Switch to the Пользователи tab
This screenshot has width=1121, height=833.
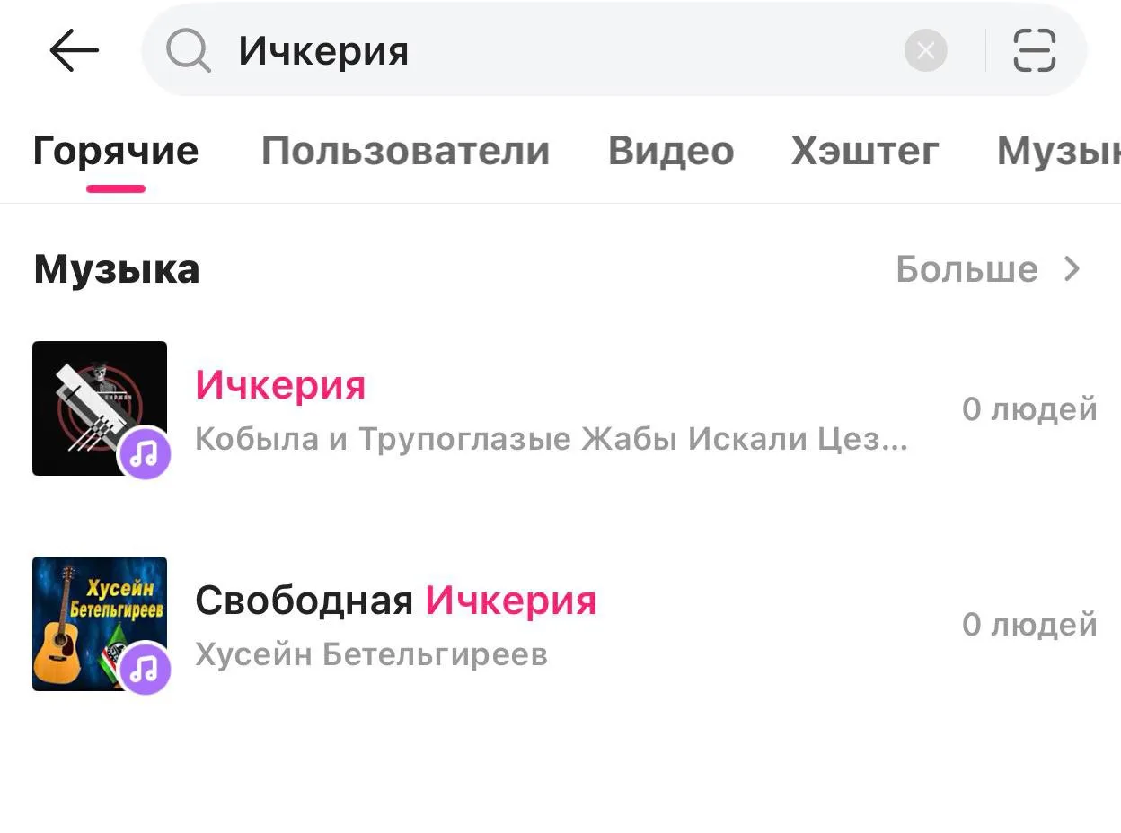pyautogui.click(x=405, y=151)
